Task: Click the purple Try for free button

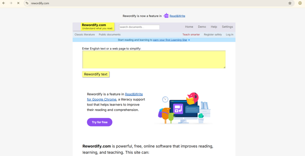Action: pyautogui.click(x=99, y=122)
